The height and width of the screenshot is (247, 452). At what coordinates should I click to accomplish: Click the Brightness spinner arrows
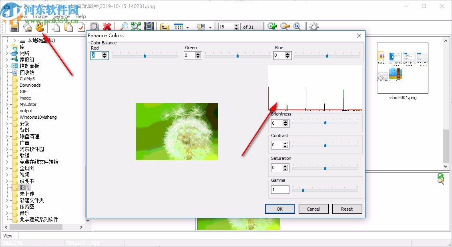coord(285,123)
